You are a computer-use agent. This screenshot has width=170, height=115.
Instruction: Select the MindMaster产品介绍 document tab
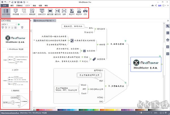[44, 21]
